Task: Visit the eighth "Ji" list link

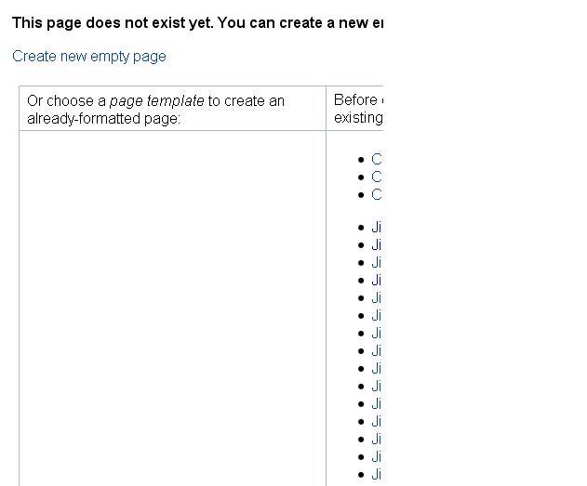Action: [x=377, y=351]
